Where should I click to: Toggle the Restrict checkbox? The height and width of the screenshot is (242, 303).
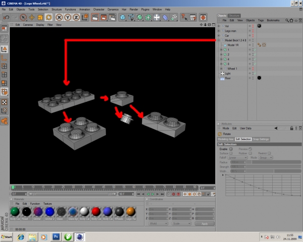[269, 153]
